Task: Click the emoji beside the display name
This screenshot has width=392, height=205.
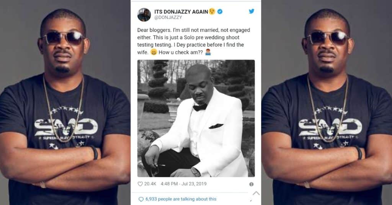Action: [x=212, y=11]
